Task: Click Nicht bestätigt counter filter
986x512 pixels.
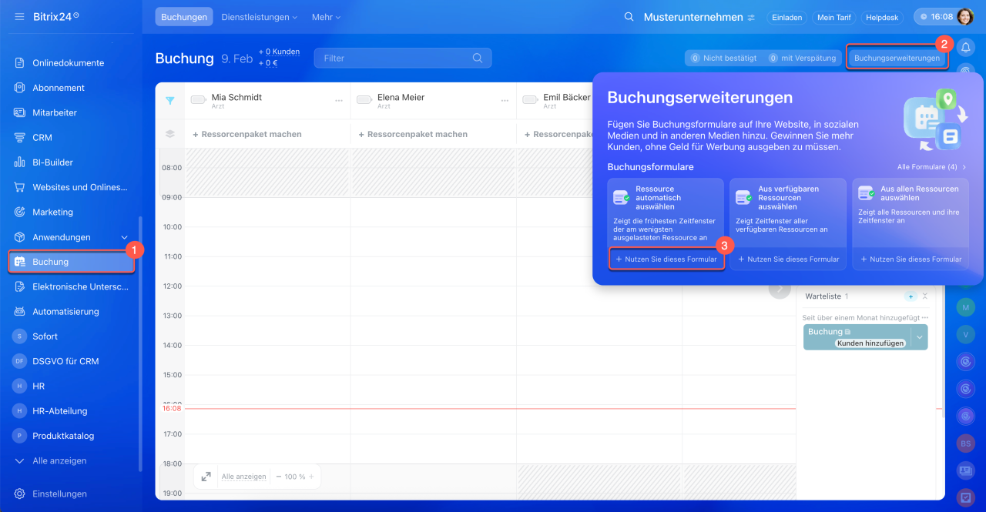Action: click(723, 58)
